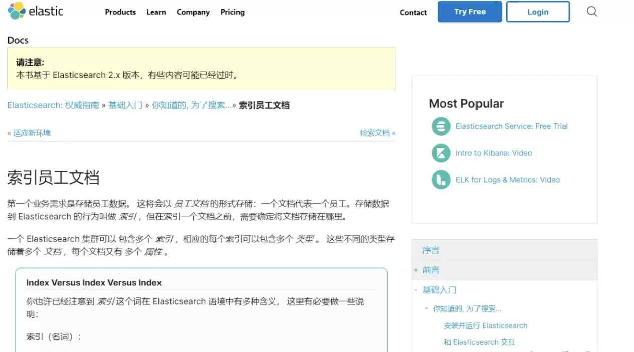Open 安装并运行 Elasticsearch sidebar entry
634x352 pixels.
(x=486, y=325)
